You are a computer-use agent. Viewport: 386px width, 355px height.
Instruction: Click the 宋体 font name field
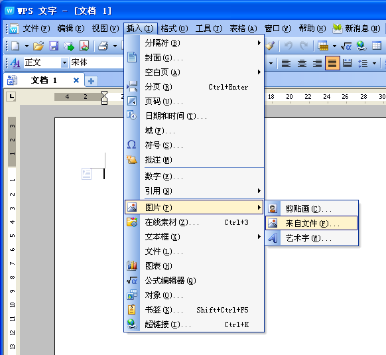pyautogui.click(x=97, y=62)
